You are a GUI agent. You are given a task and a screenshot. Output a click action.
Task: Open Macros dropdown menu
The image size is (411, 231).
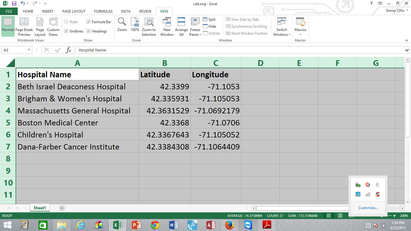click(300, 26)
